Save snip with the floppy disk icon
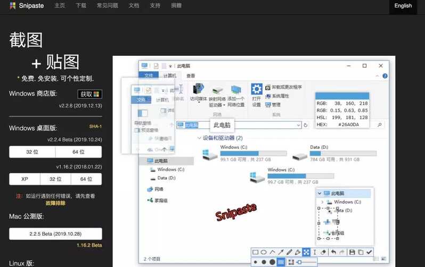 coord(352,253)
